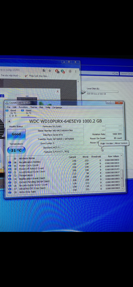Click the Interface field Serial ATA
The image size is (133, 287).
[68, 135]
